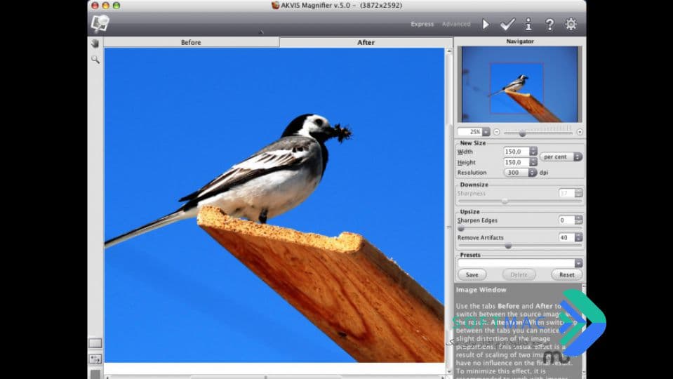Click the Save preset button

pyautogui.click(x=472, y=274)
